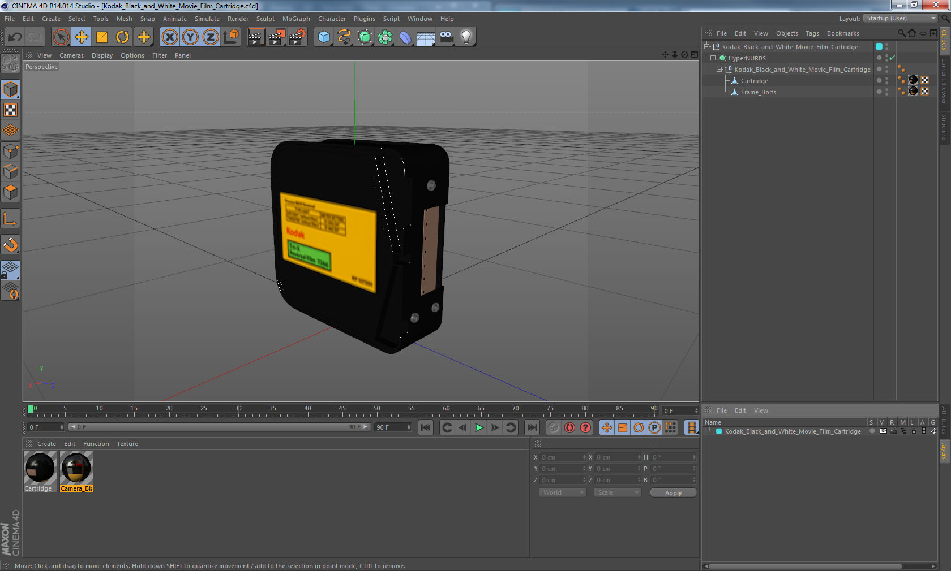
Task: Open Material Manager Texture menu
Action: [x=127, y=444]
